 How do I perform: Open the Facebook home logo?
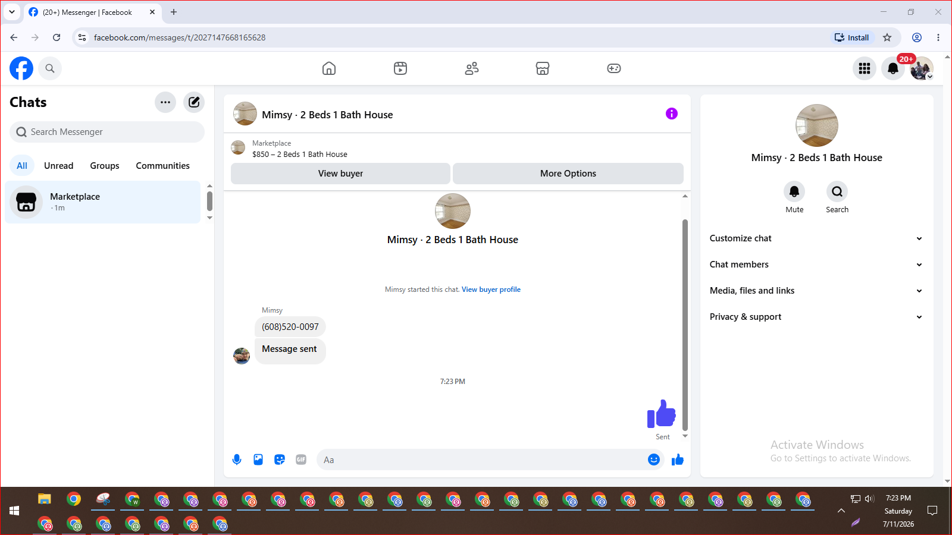[x=21, y=68]
